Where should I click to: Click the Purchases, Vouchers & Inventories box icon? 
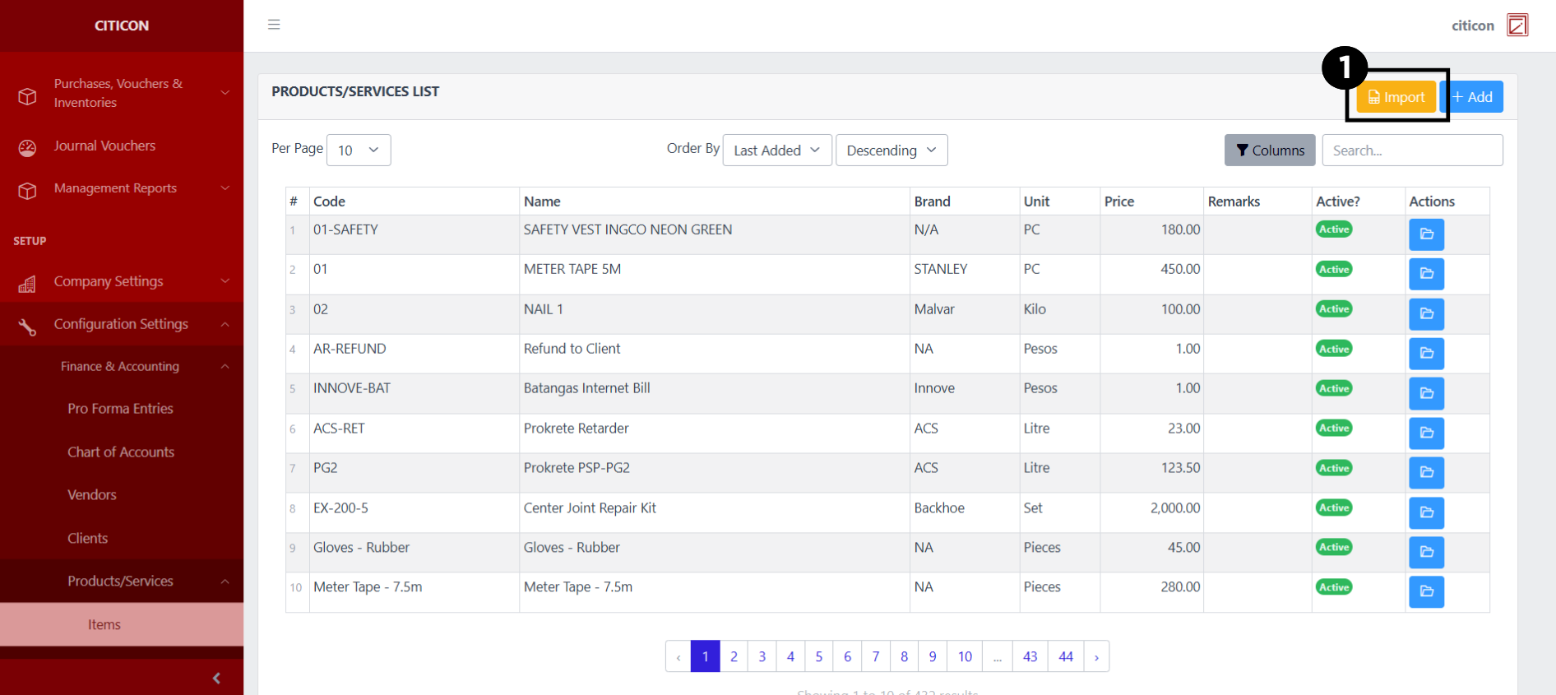click(x=27, y=96)
